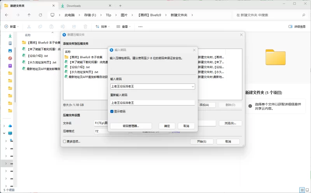
Task: Click the Up one level arrow
Action: coord(29,15)
